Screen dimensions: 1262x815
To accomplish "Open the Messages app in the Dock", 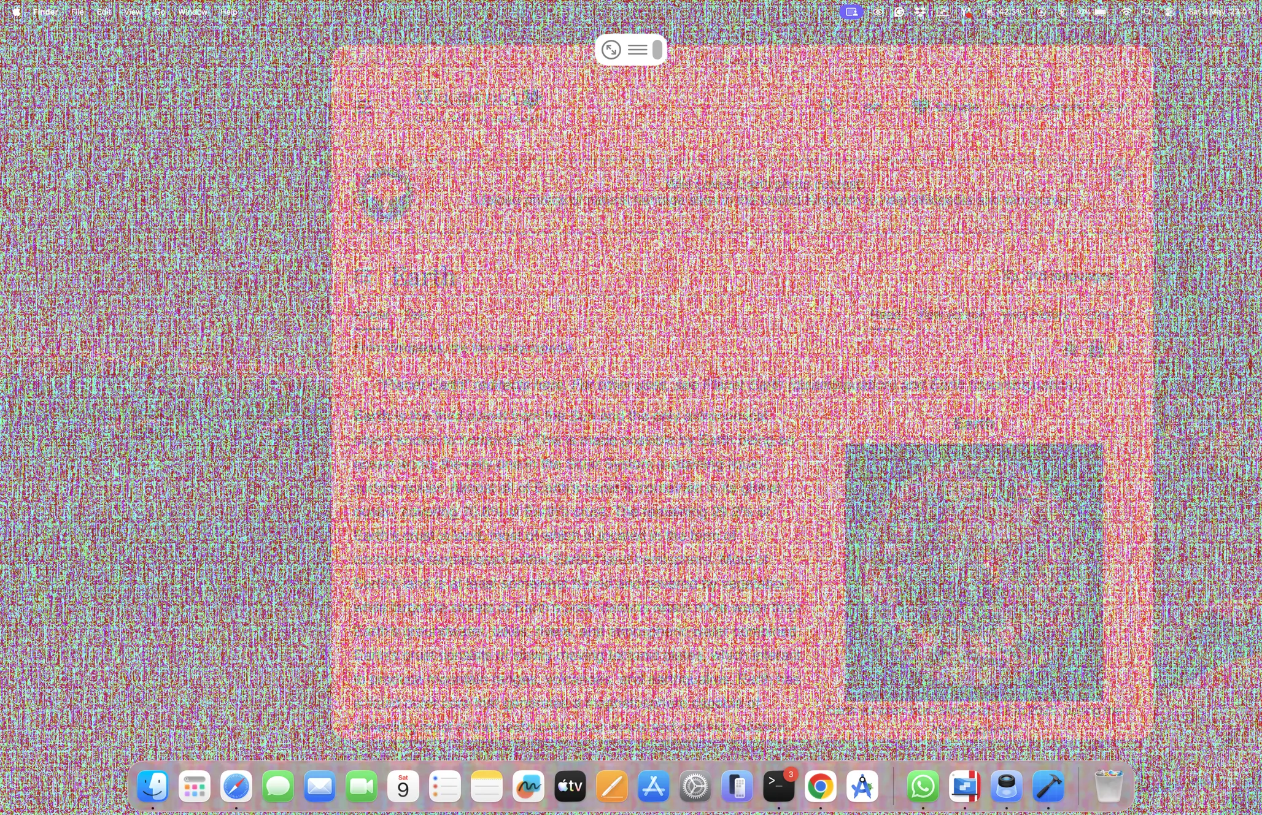I will (x=278, y=786).
